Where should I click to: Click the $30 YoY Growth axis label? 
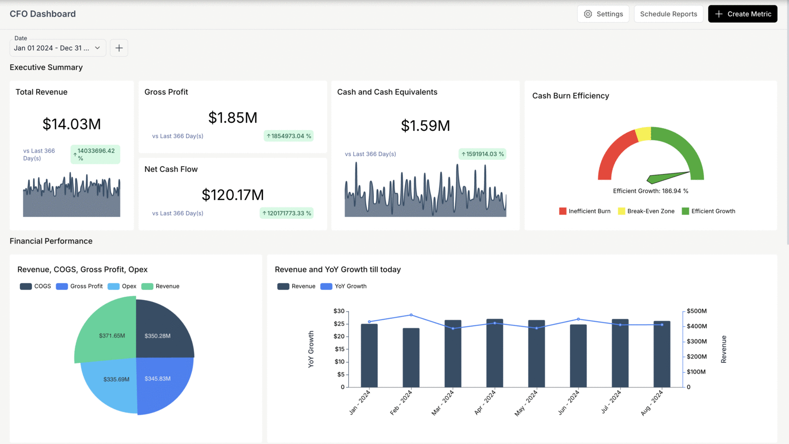pos(339,311)
